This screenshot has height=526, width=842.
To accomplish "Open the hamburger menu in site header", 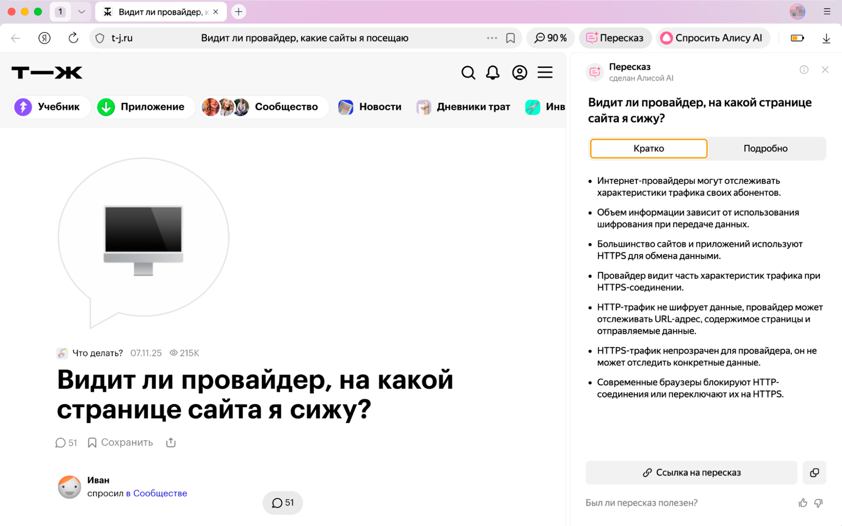I will tap(545, 72).
